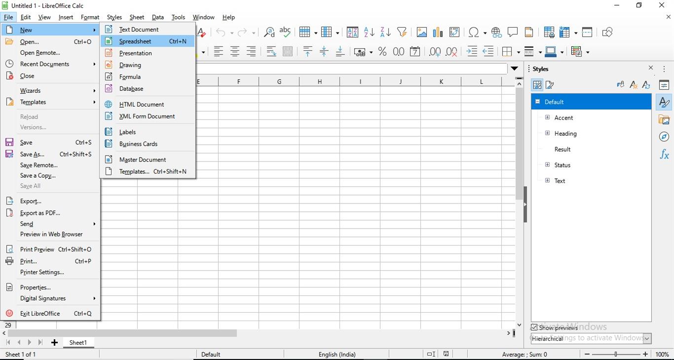Viewport: 674px width, 360px height.
Task: Click the horizontal scrollbar
Action: coord(122,333)
